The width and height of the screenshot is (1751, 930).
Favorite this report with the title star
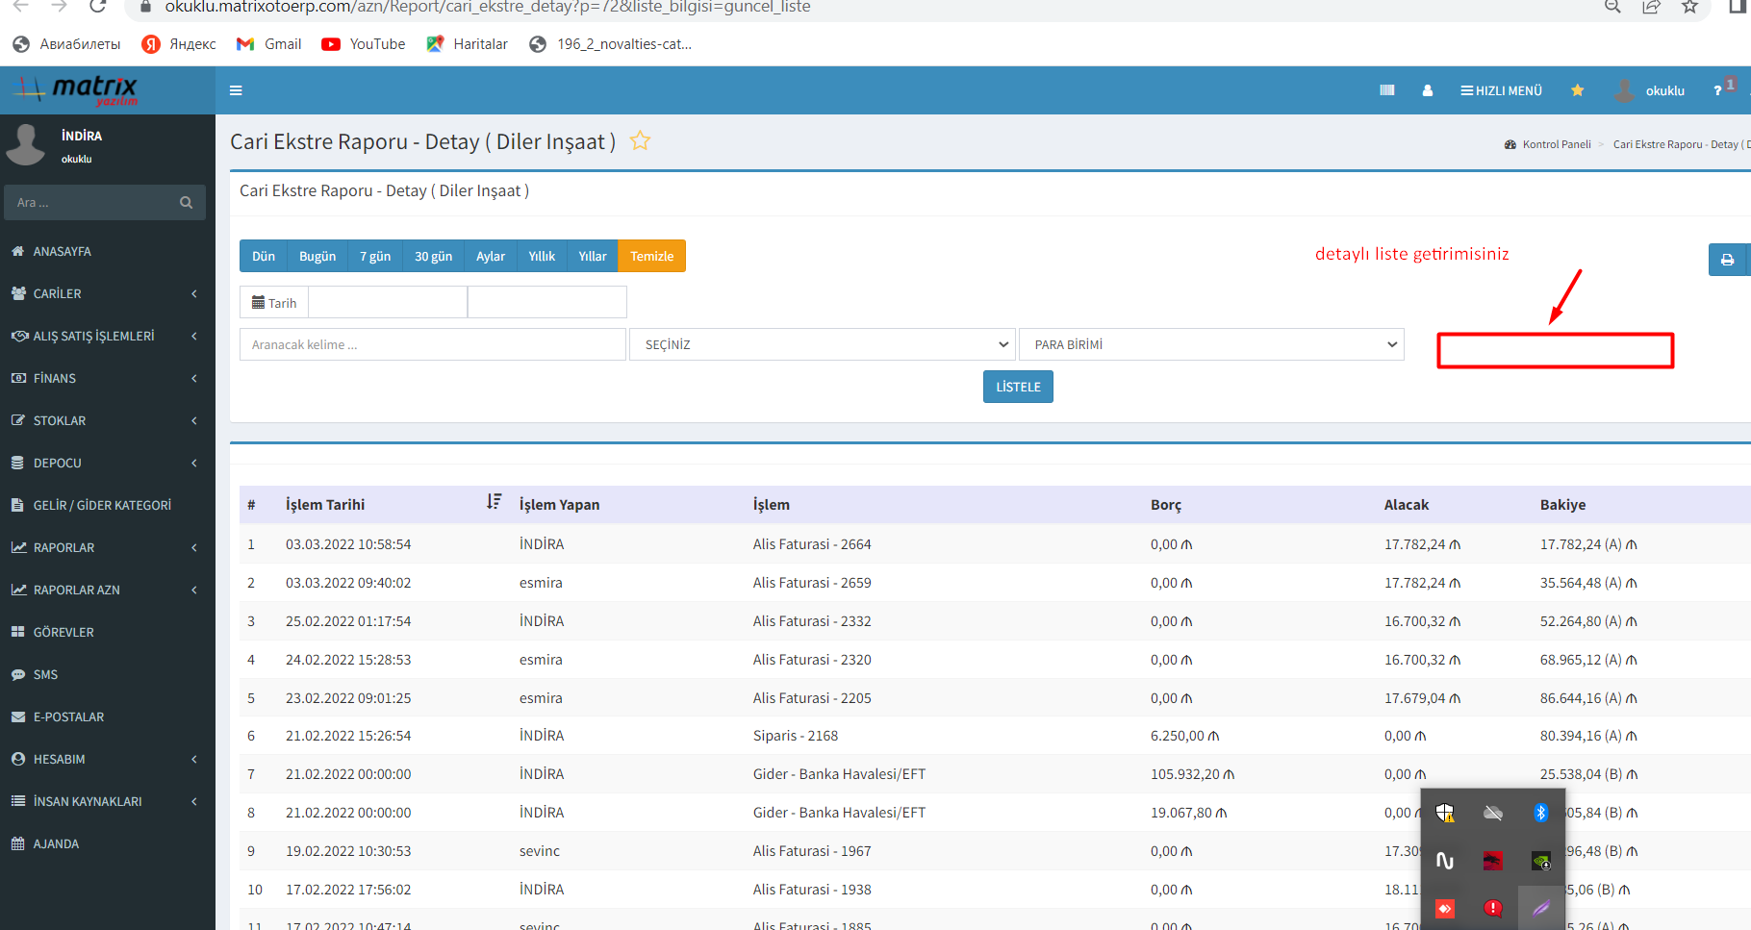640,141
